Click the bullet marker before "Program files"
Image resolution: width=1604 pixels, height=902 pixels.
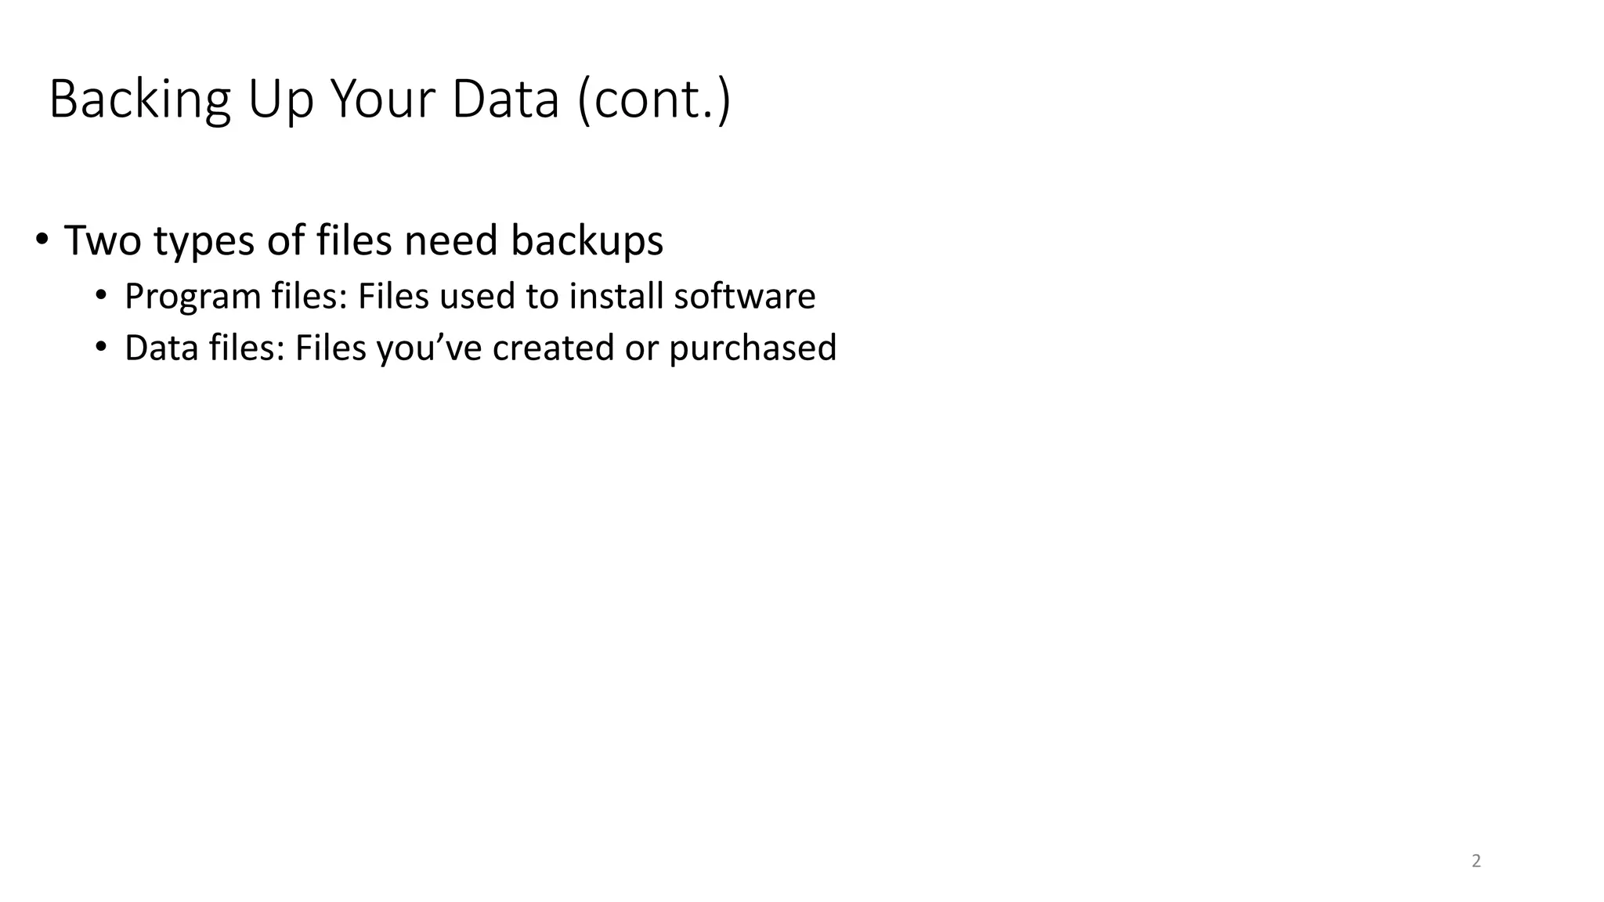pos(101,296)
